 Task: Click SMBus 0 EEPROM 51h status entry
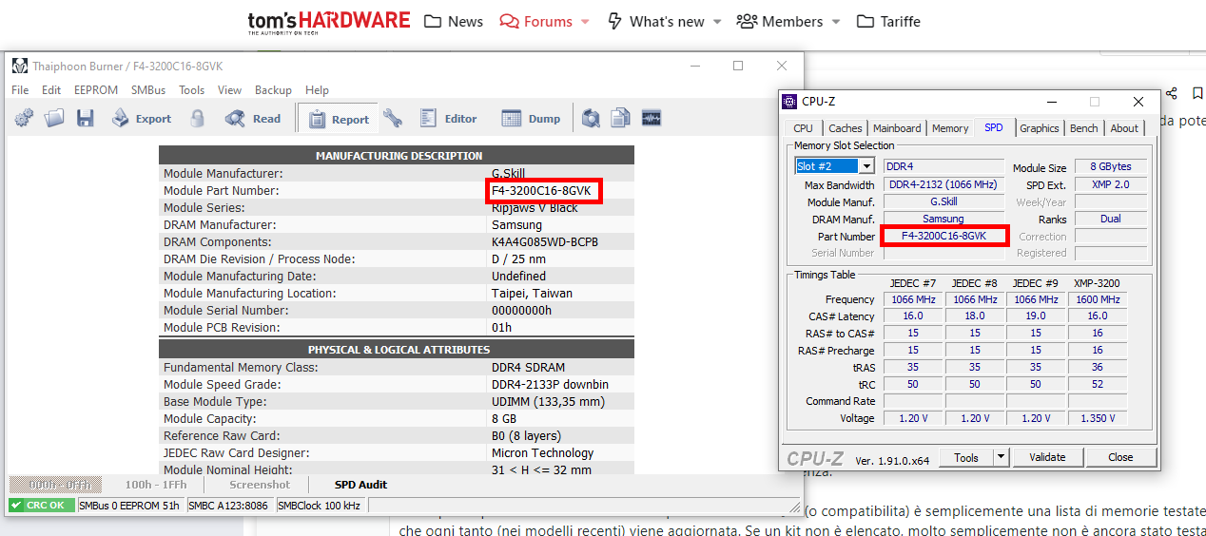pyautogui.click(x=130, y=506)
